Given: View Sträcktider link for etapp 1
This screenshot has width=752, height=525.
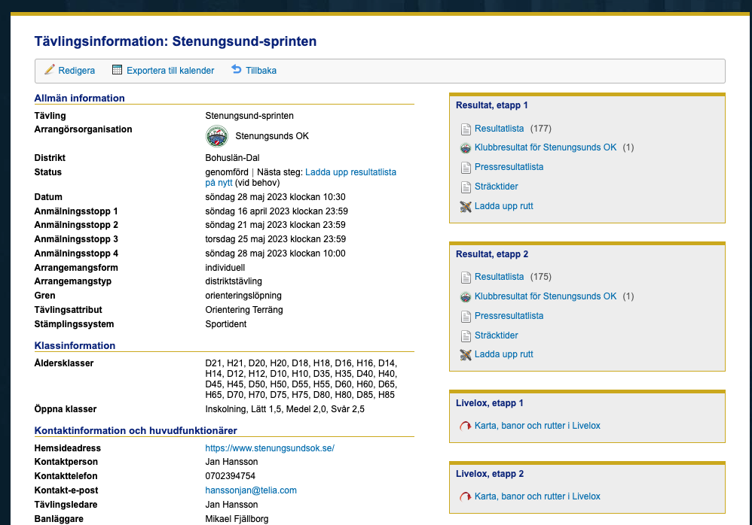Looking at the screenshot, I should (497, 187).
